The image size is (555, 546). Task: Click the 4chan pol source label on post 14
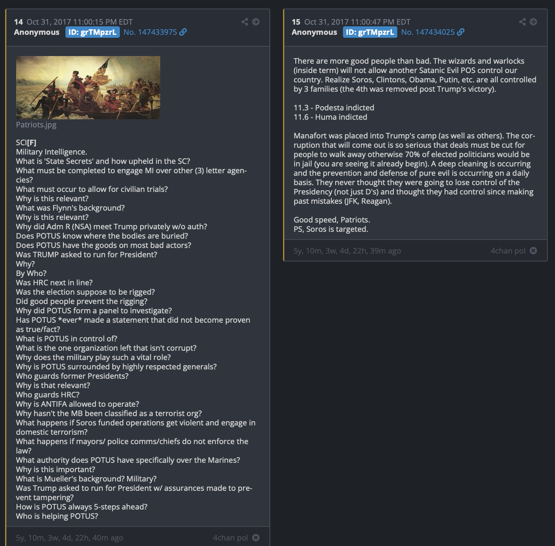point(230,538)
